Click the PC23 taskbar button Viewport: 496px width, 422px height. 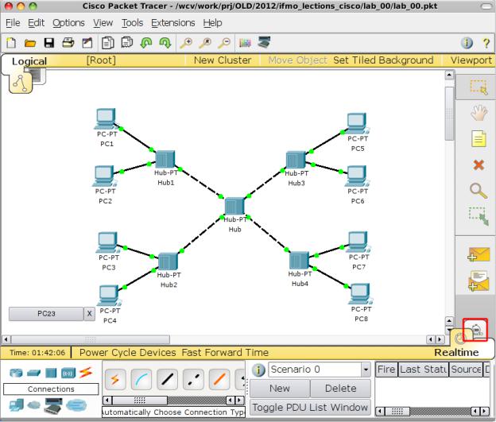(46, 313)
